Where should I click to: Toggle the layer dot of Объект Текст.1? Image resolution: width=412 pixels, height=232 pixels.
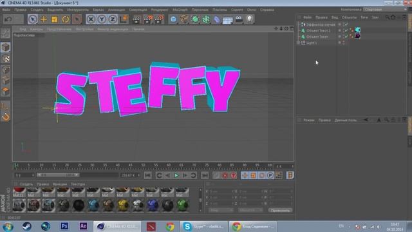339,30
